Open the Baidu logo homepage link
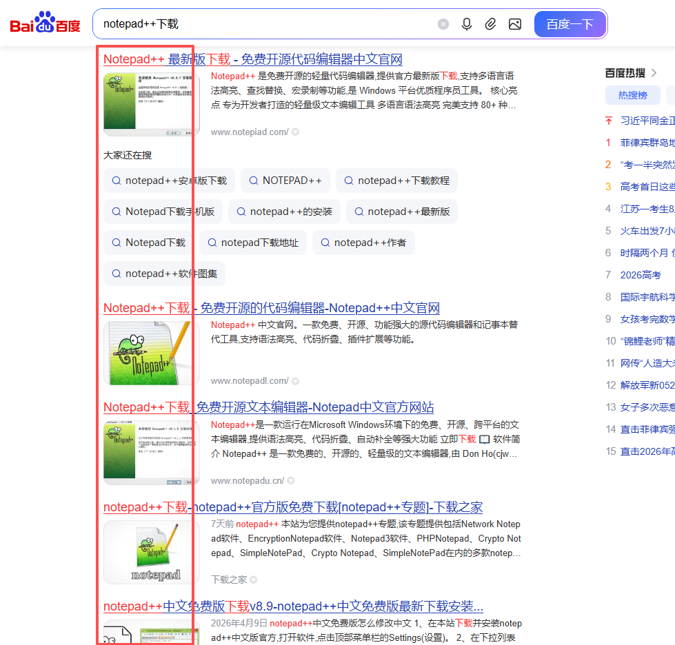 46,22
